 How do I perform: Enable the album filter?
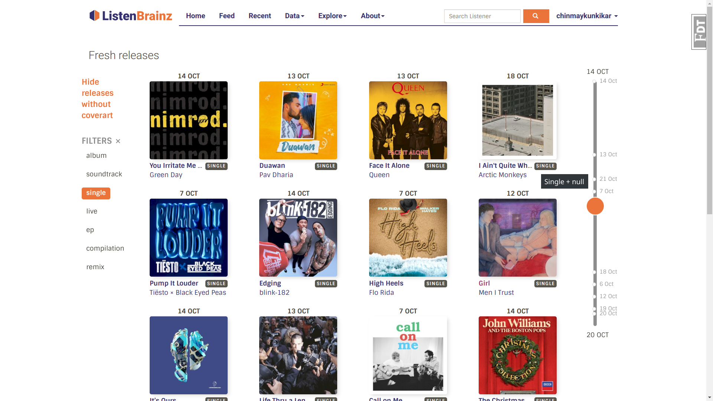pyautogui.click(x=97, y=156)
